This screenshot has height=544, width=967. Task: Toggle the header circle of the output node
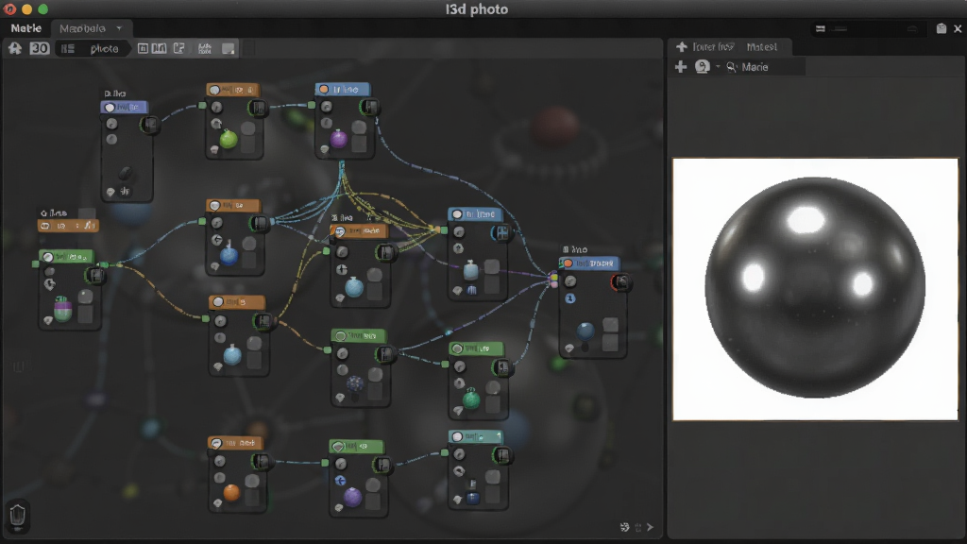click(x=568, y=263)
